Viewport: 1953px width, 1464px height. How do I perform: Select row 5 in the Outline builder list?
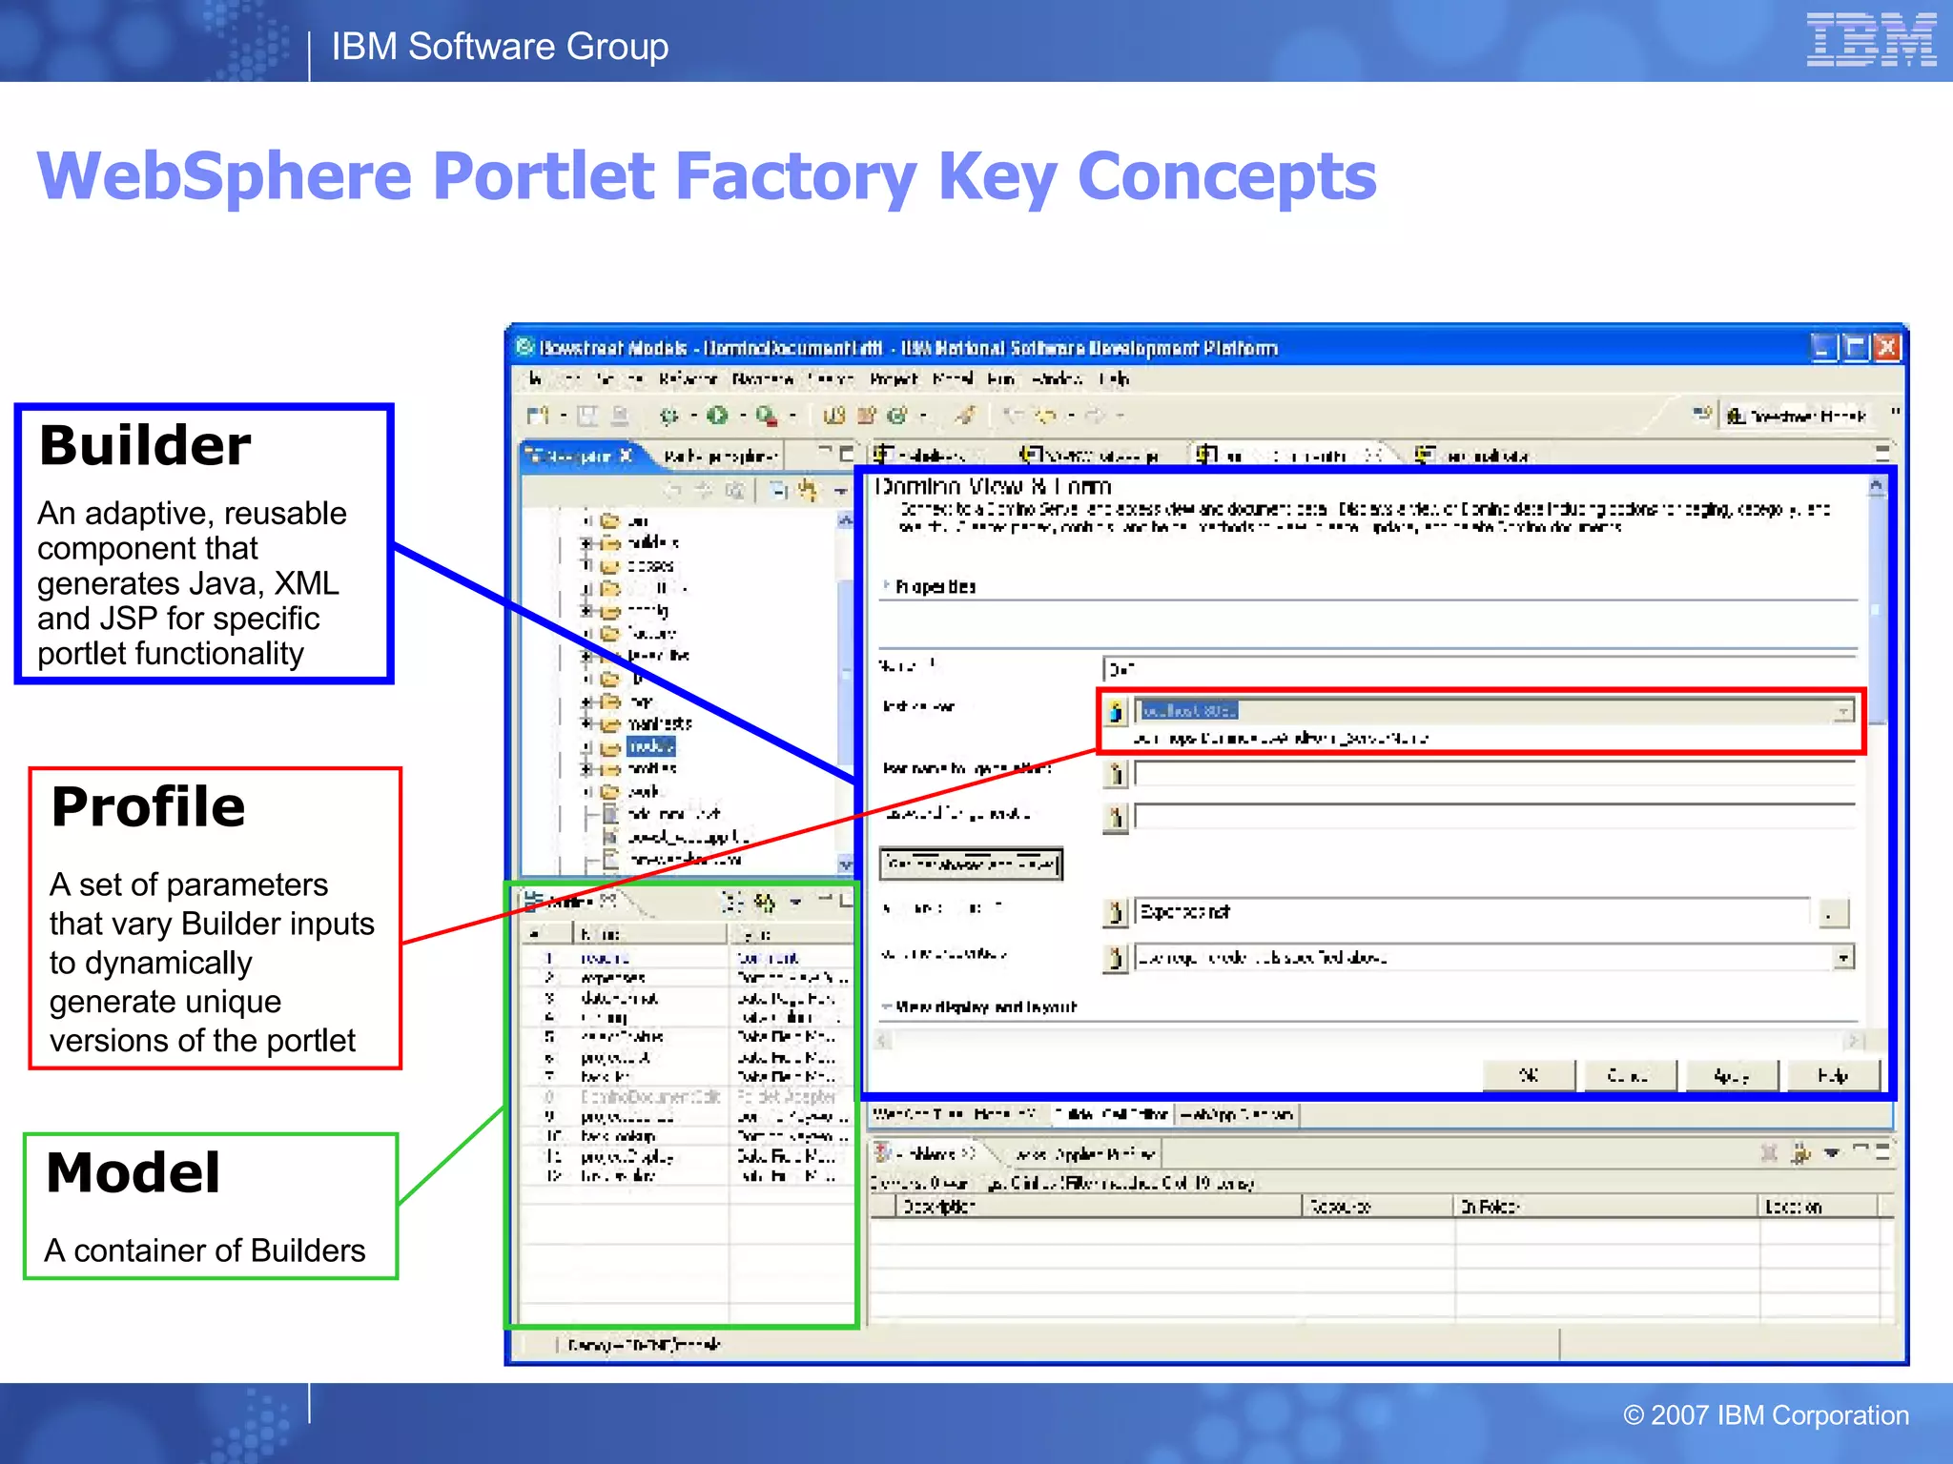(687, 1036)
